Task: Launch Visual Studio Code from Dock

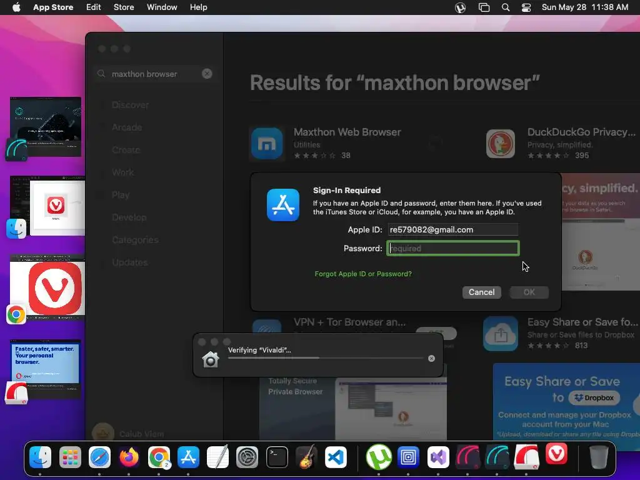Action: (x=336, y=457)
